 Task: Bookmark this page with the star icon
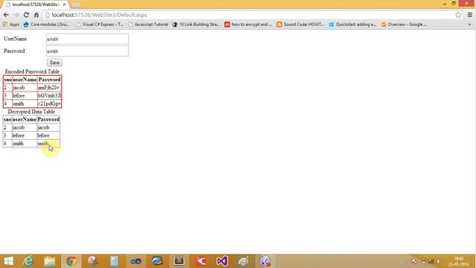[458, 15]
